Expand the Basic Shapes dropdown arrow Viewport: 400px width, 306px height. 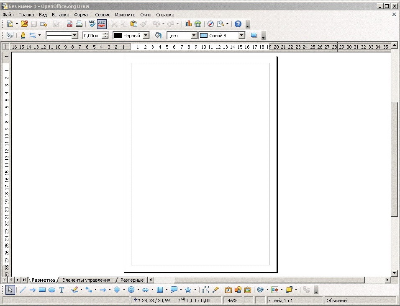click(x=124, y=290)
